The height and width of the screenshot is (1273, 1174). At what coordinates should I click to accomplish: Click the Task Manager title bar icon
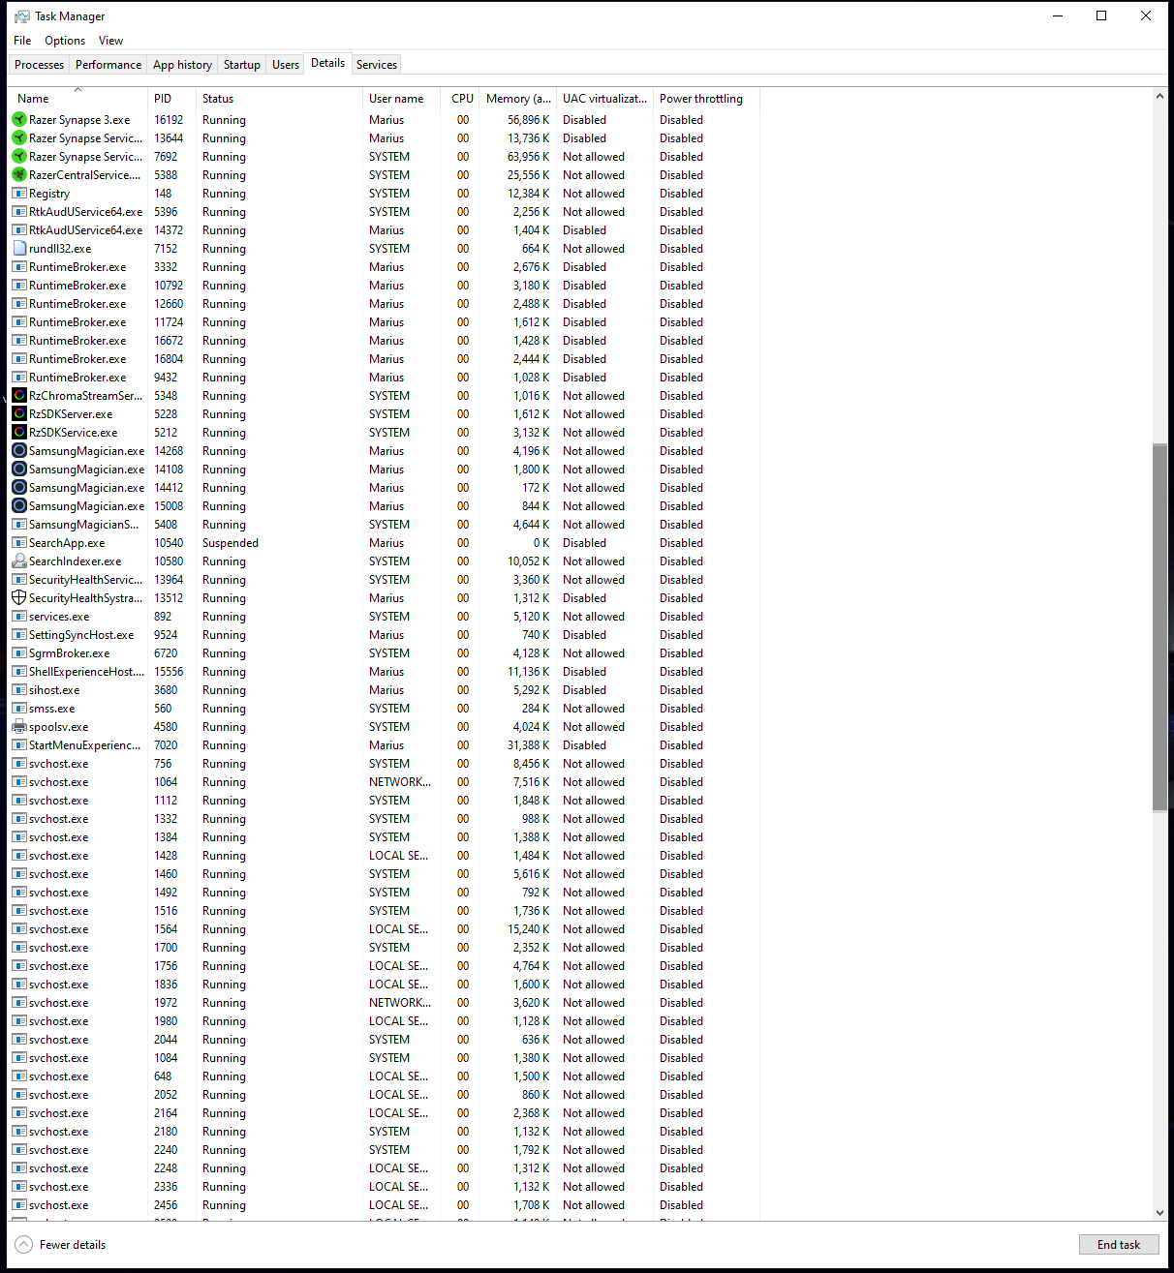coord(21,16)
